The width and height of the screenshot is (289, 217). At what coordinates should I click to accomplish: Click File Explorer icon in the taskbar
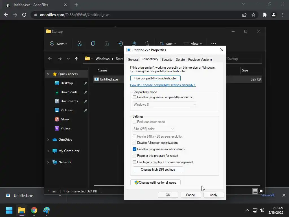[22, 210]
